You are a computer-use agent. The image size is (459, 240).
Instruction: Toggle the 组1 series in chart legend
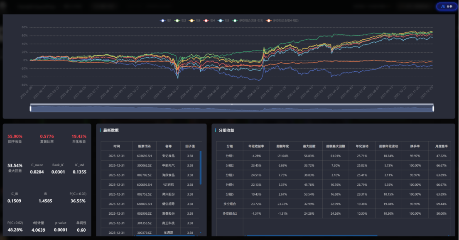(x=163, y=20)
